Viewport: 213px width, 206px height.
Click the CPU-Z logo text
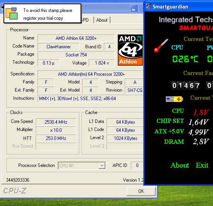pos(15,191)
